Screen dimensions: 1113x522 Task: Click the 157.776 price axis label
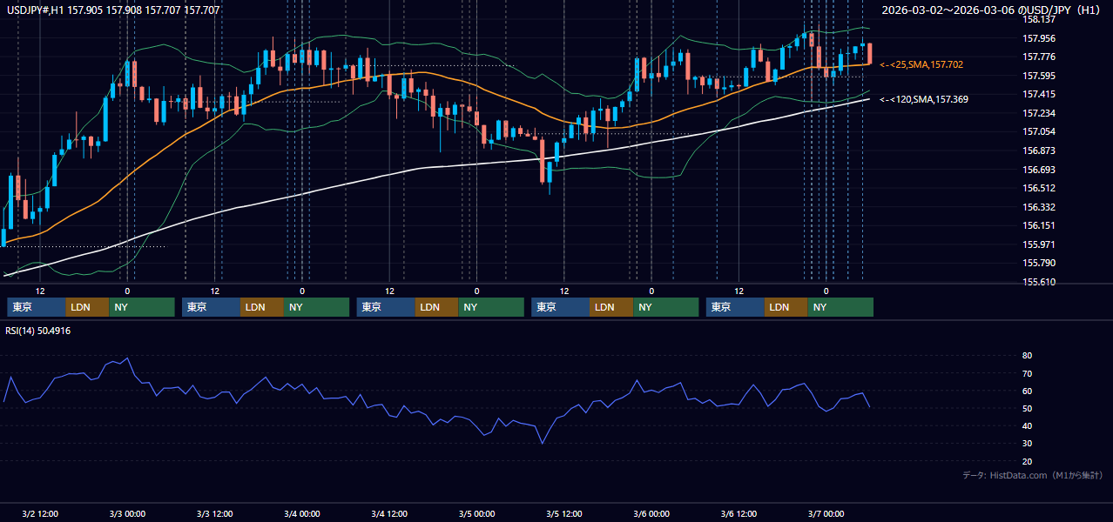[1039, 57]
